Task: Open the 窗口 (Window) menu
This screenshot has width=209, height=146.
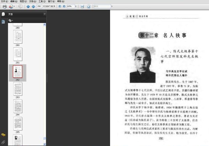Action: click(x=52, y=1)
